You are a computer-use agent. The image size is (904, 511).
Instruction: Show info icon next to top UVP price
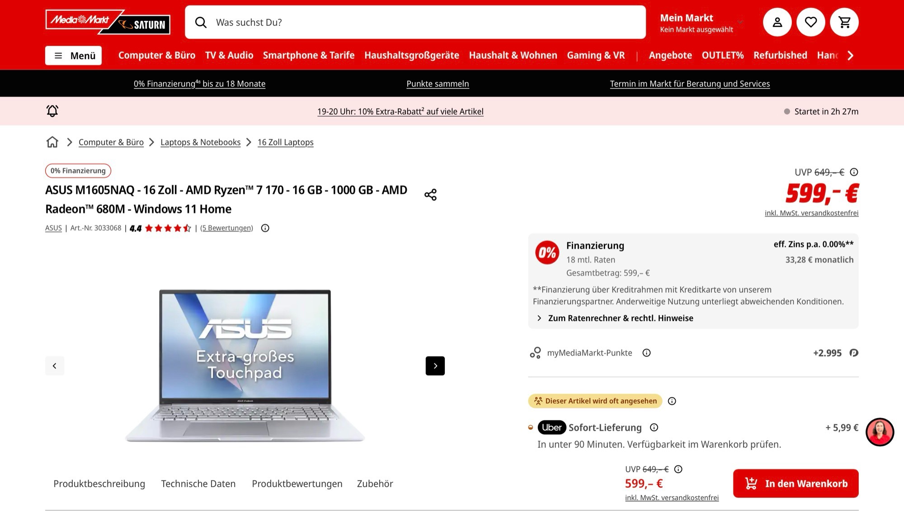(x=854, y=172)
